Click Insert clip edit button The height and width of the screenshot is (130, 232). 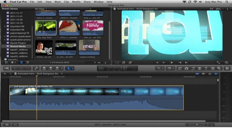(x=51, y=68)
